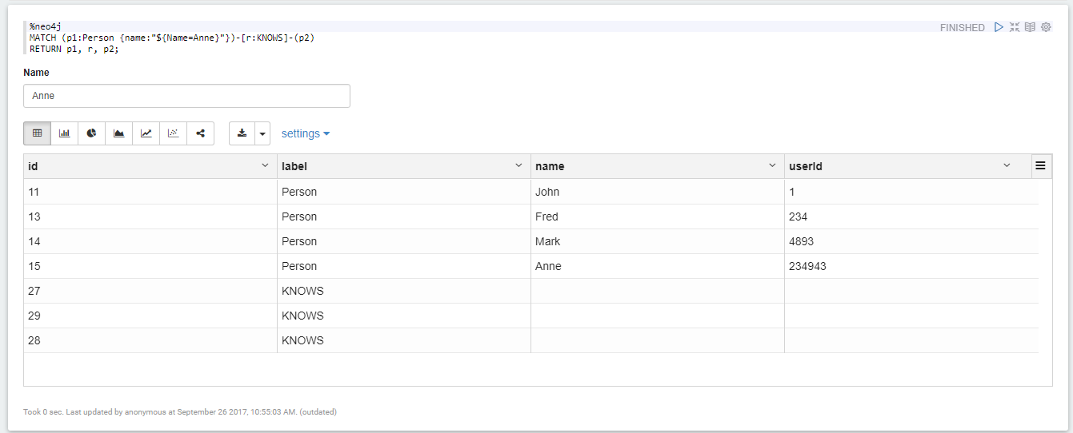Screen dimensions: 1073x433
Task: Open the download format dropdown arrow
Action: point(262,133)
